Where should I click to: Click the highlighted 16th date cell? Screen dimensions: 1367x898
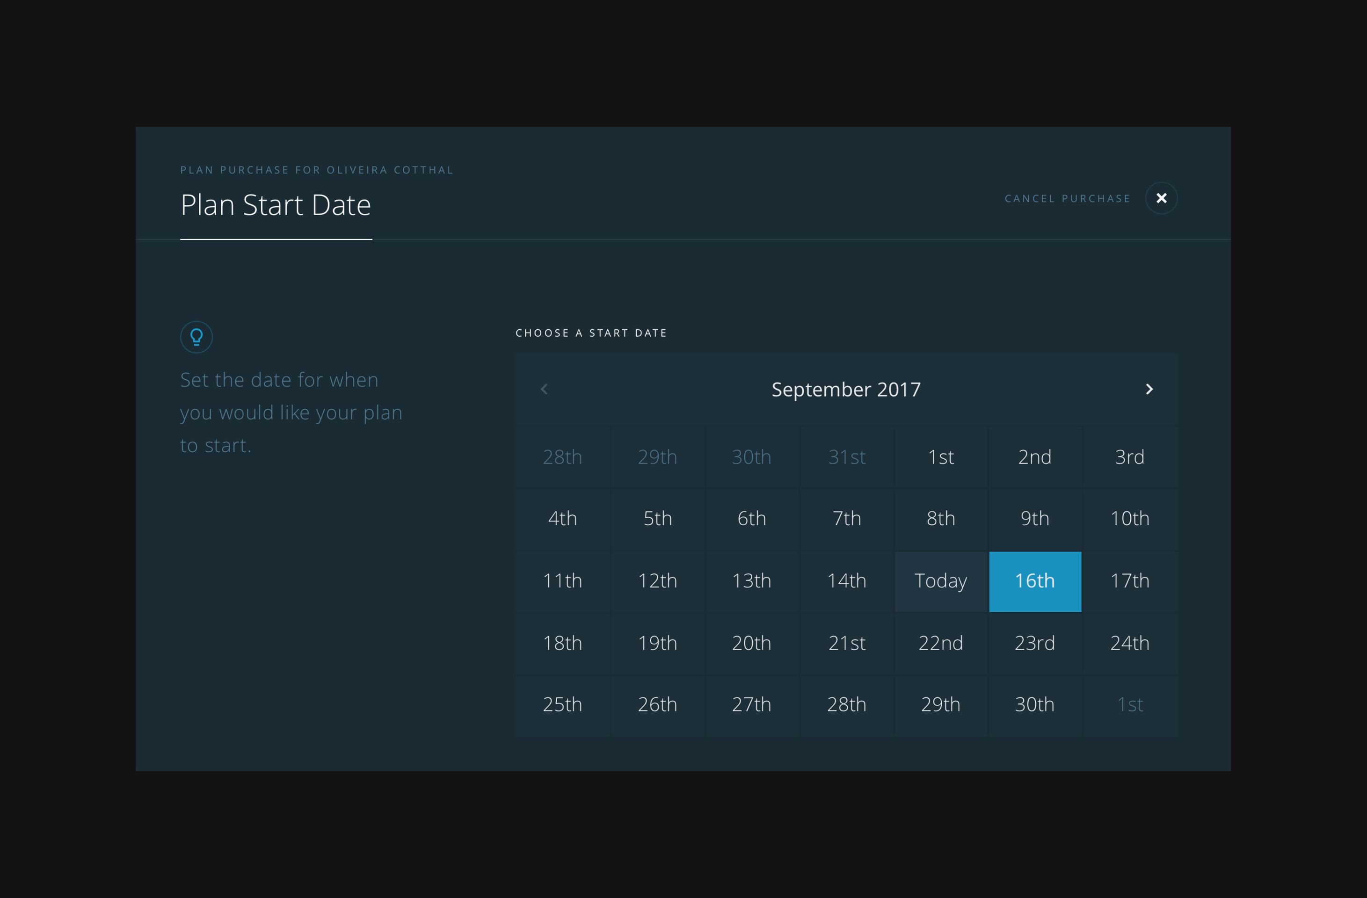click(1035, 581)
